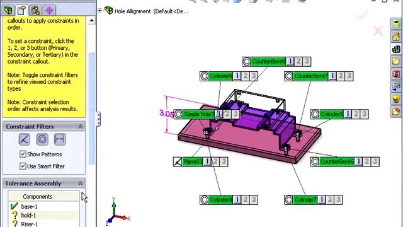Select Riser-1 in the Components list
The image size is (403, 227).
tap(43, 224)
